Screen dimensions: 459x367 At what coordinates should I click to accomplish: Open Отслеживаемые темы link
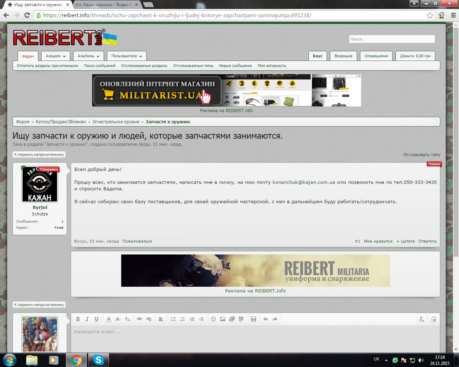tap(193, 66)
